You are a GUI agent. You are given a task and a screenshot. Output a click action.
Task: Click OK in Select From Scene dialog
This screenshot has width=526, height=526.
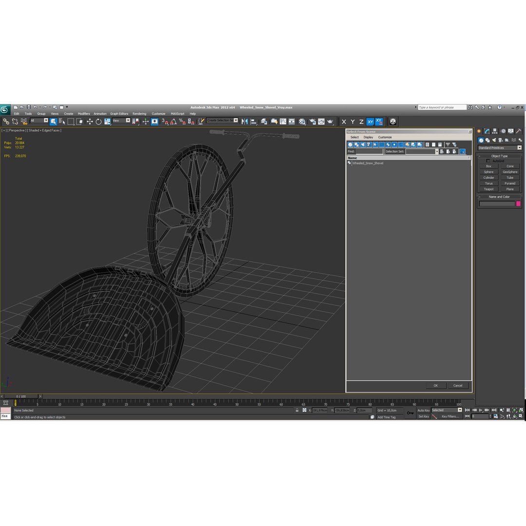(x=436, y=385)
